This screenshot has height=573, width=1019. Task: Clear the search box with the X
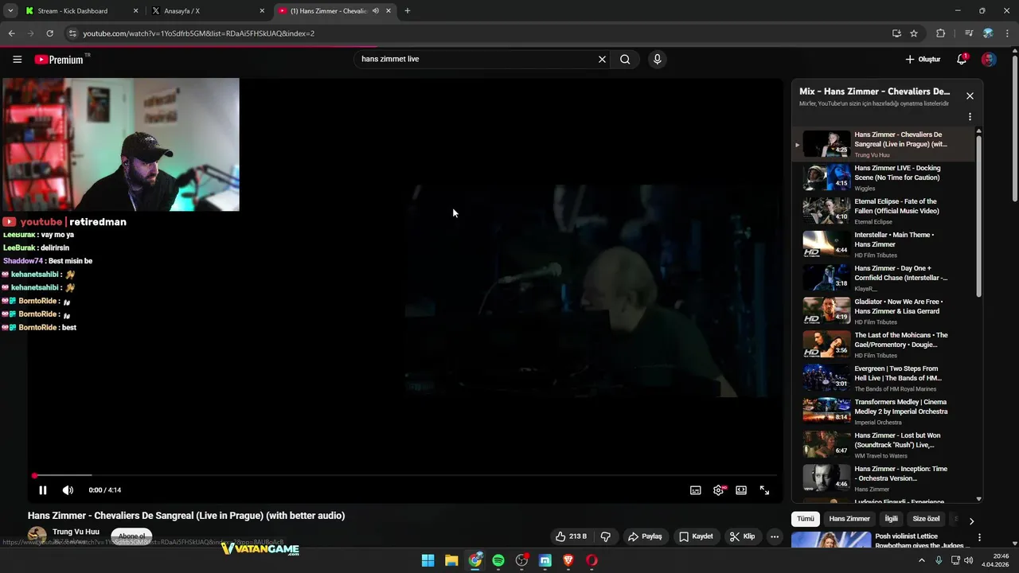point(602,59)
